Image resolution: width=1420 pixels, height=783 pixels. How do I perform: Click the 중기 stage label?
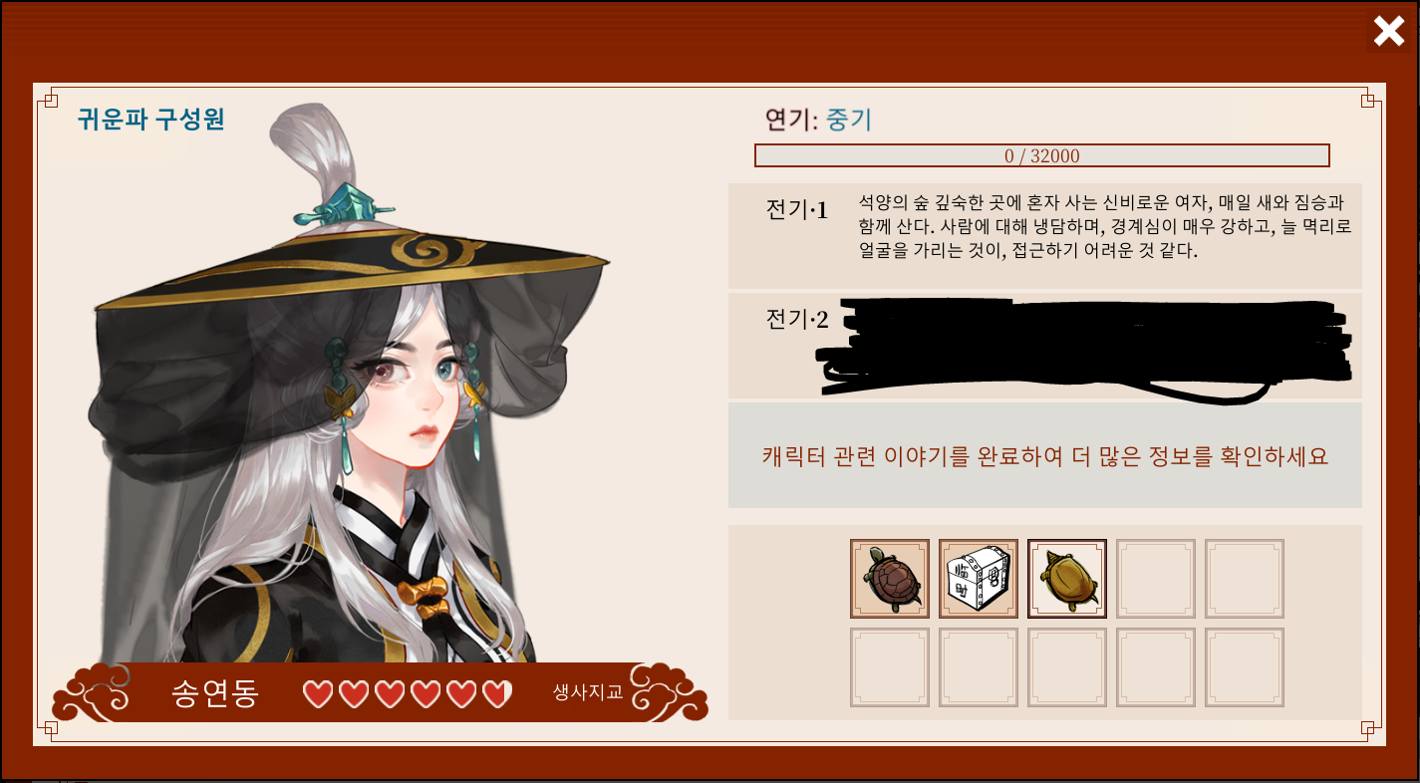849,121
